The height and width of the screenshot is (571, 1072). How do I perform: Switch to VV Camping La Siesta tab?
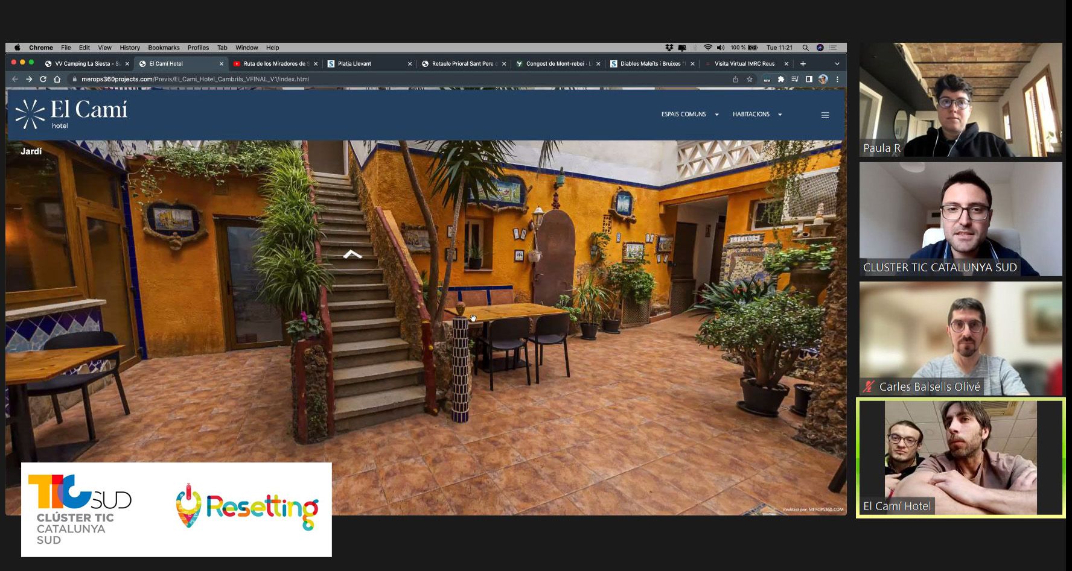87,63
